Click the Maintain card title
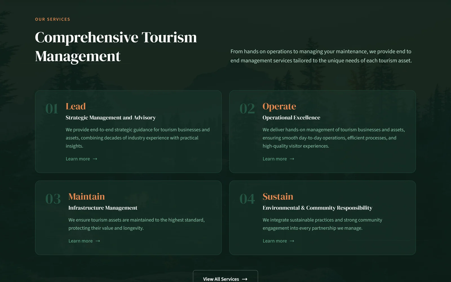This screenshot has height=282, width=451. pyautogui.click(x=87, y=197)
